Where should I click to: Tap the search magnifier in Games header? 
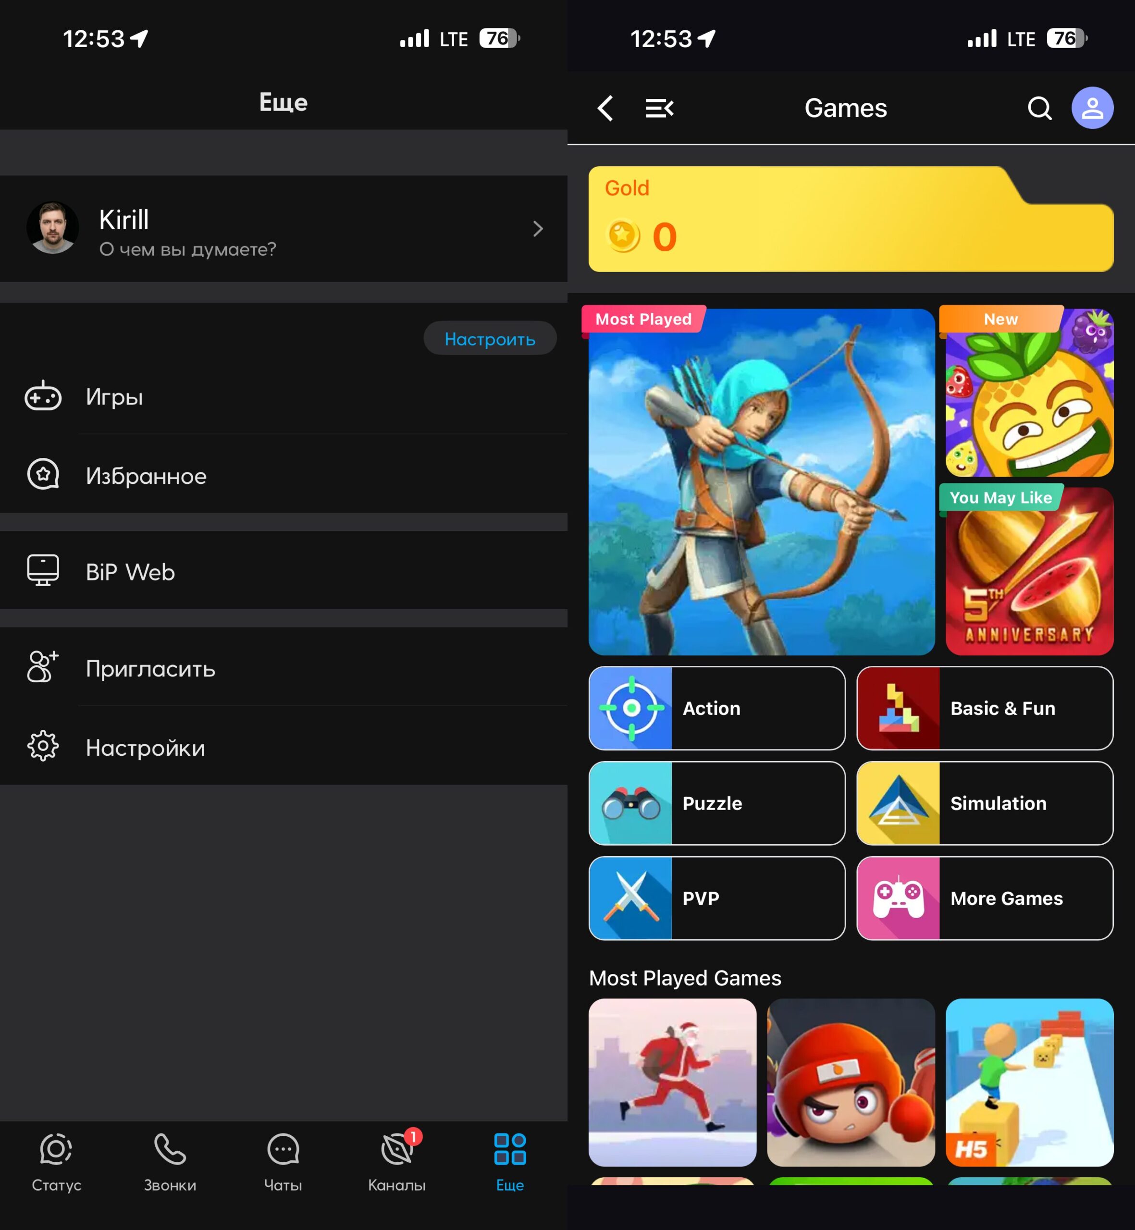[1039, 108]
